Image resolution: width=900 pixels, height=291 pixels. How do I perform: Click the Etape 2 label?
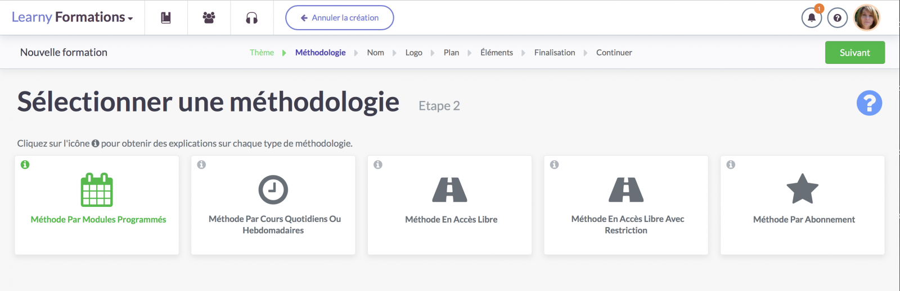[439, 106]
